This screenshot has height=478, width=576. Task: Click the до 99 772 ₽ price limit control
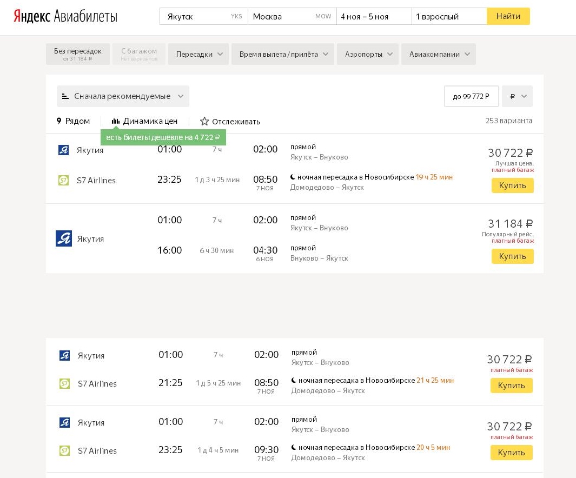coord(471,96)
